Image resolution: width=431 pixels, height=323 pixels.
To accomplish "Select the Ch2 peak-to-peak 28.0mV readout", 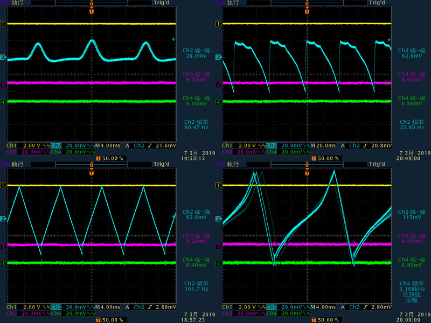I will point(196,53).
